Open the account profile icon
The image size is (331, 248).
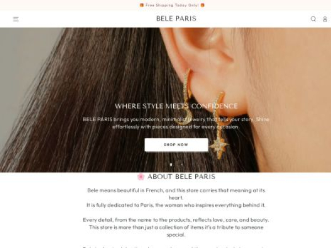tap(325, 19)
